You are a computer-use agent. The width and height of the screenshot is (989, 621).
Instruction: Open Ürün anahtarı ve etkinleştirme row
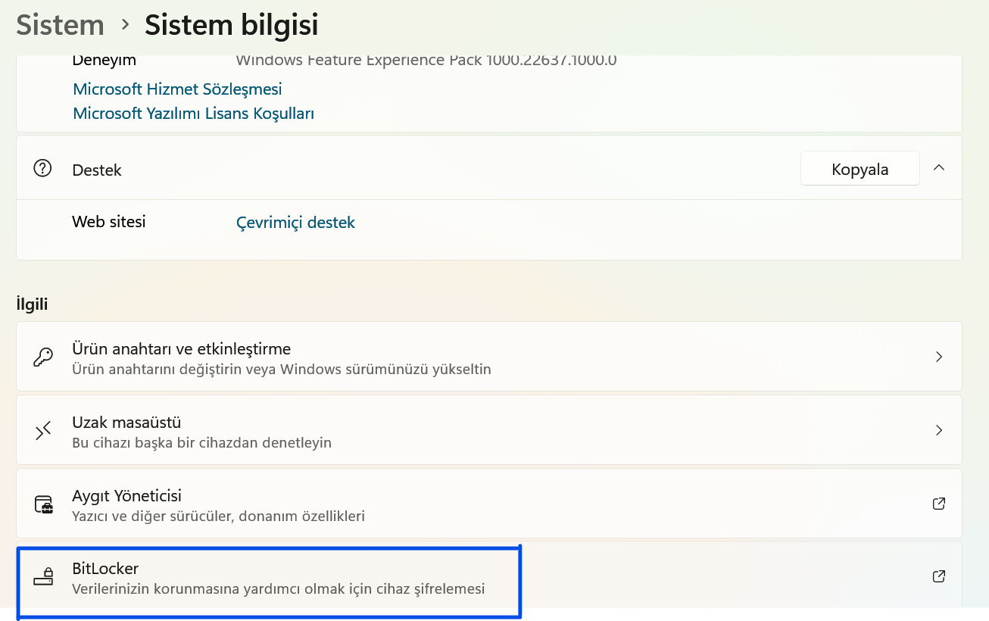coord(489,357)
